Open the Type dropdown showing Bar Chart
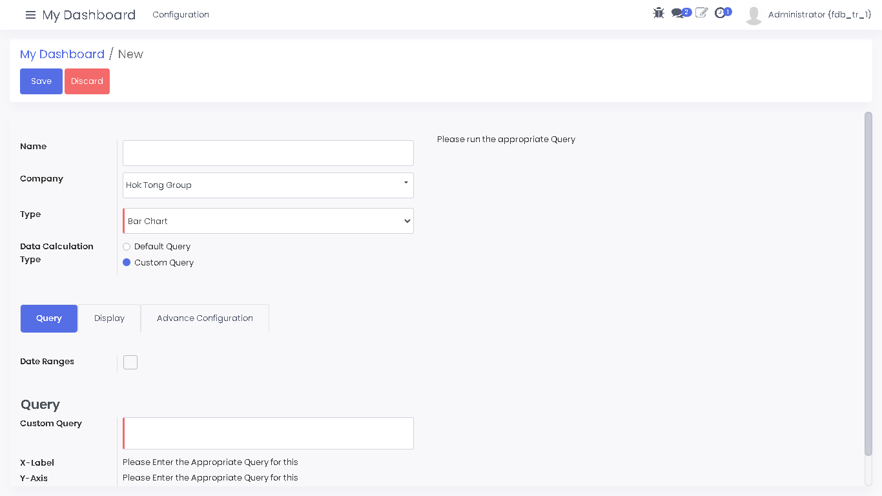 tap(268, 221)
